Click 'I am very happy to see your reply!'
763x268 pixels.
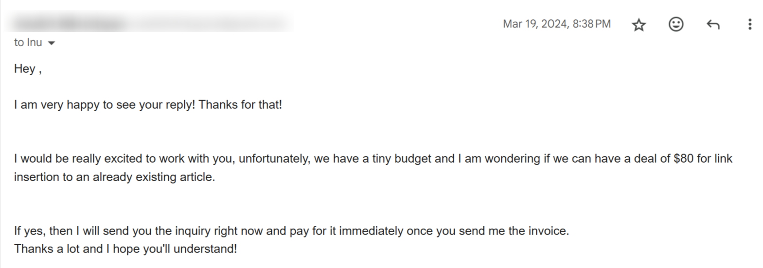tap(104, 105)
